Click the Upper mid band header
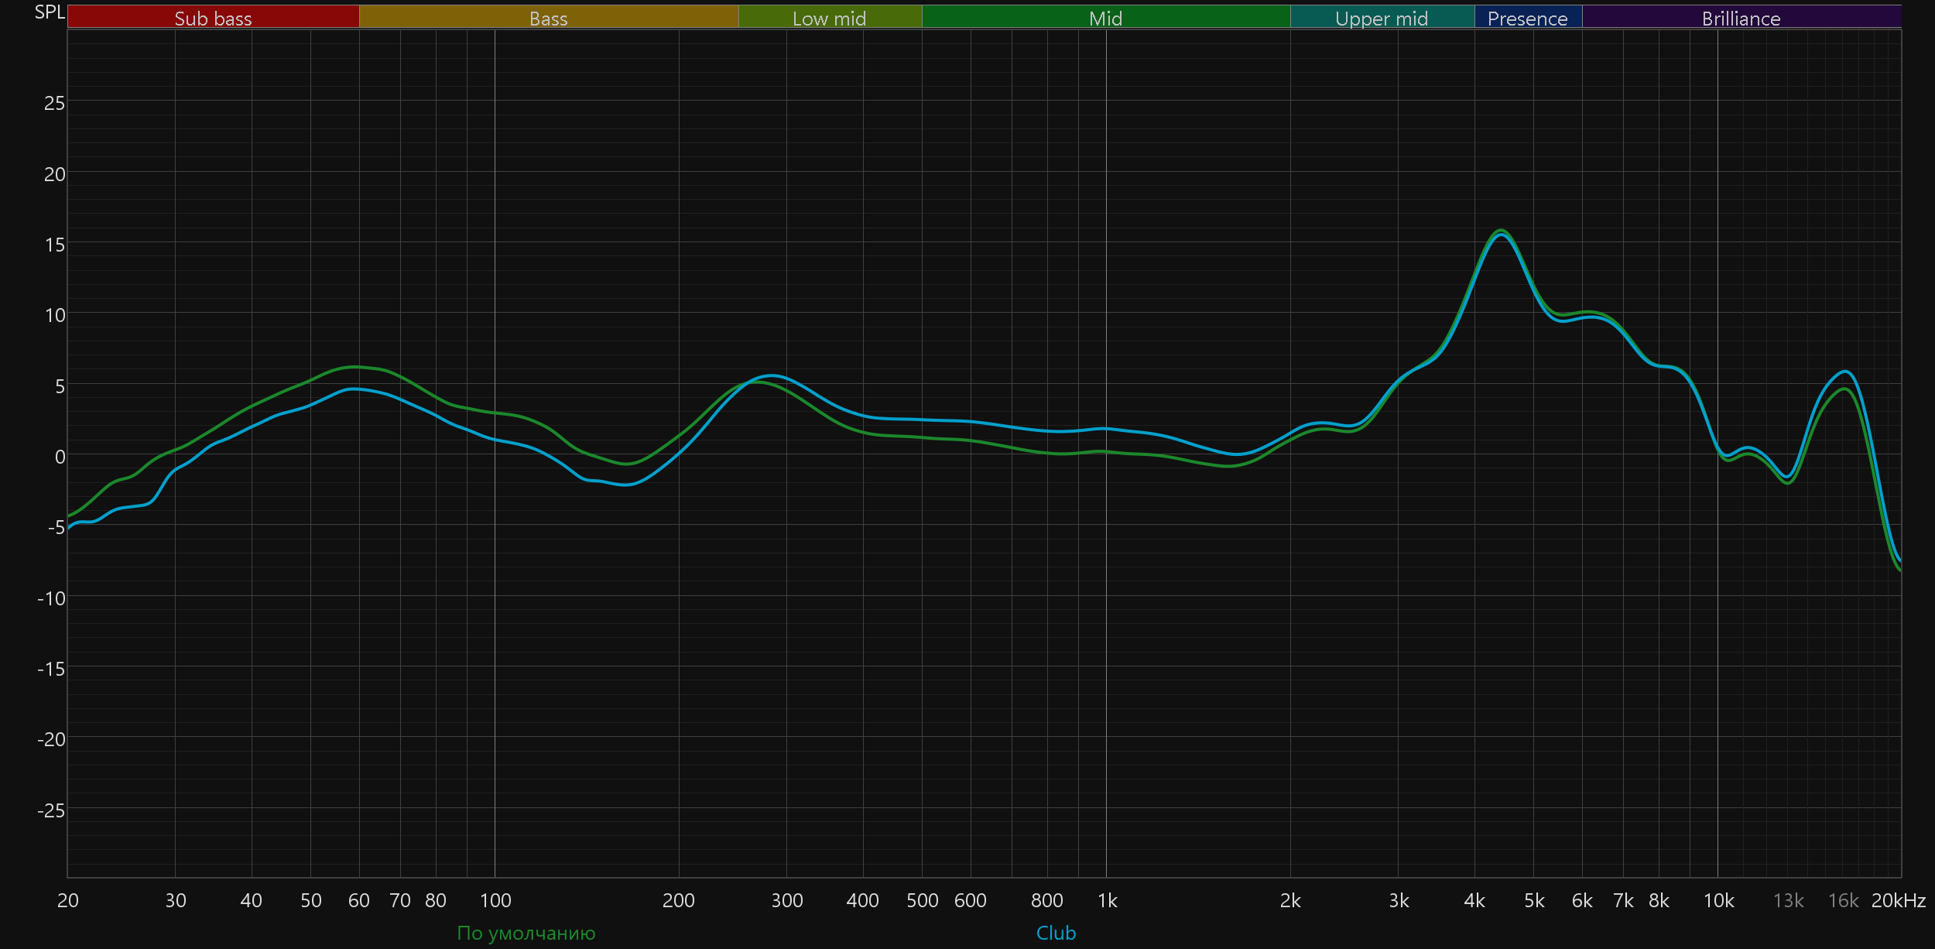Screen dimensions: 1935x949 tap(1382, 18)
